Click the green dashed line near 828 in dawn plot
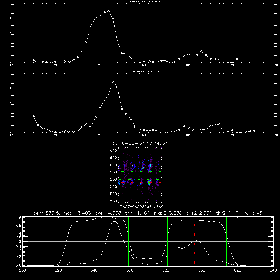 pyautogui.click(x=89, y=34)
